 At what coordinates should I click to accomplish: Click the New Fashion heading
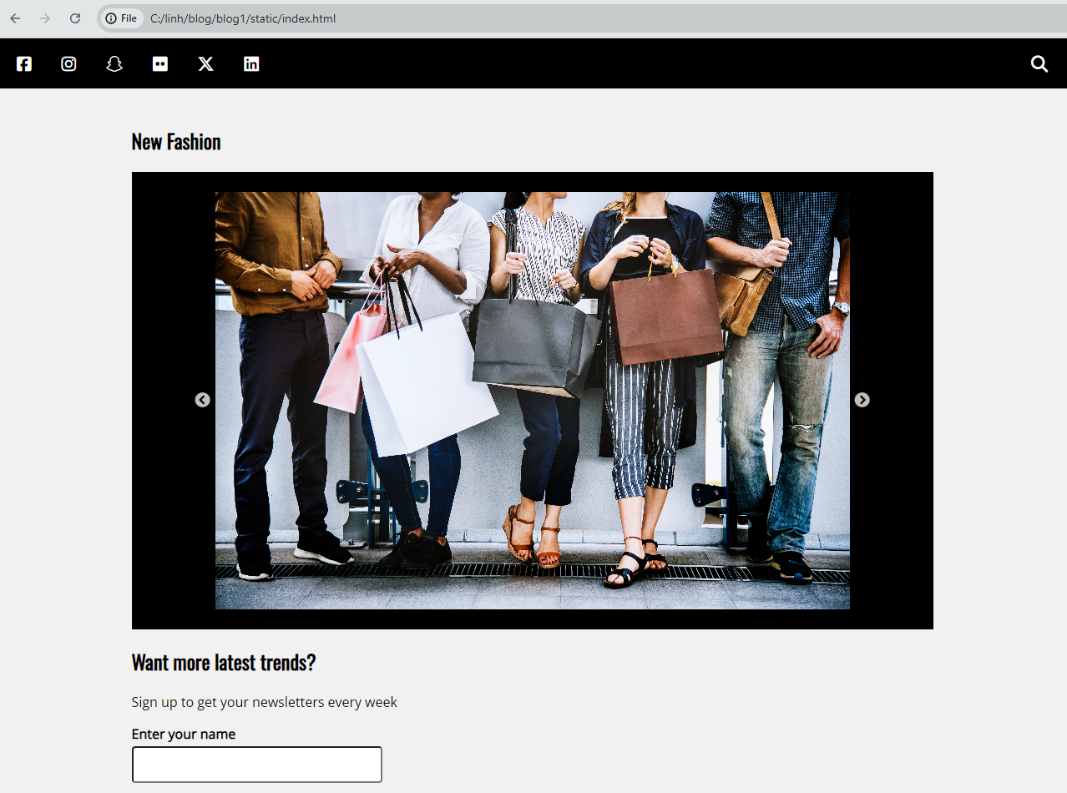[176, 142]
